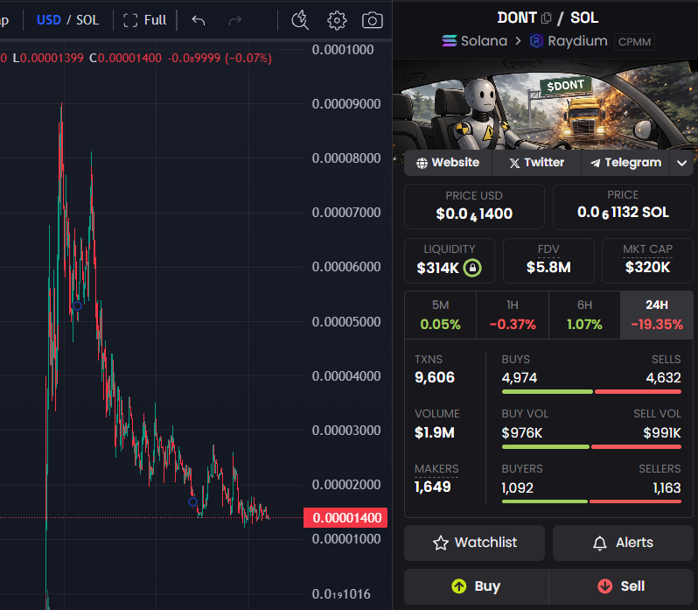Image resolution: width=698 pixels, height=610 pixels.
Task: Open the token Website link
Action: 448,163
